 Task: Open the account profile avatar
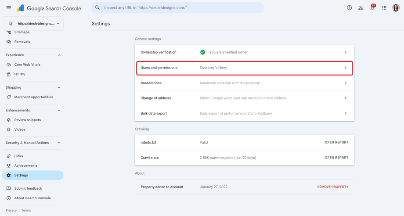point(396,8)
